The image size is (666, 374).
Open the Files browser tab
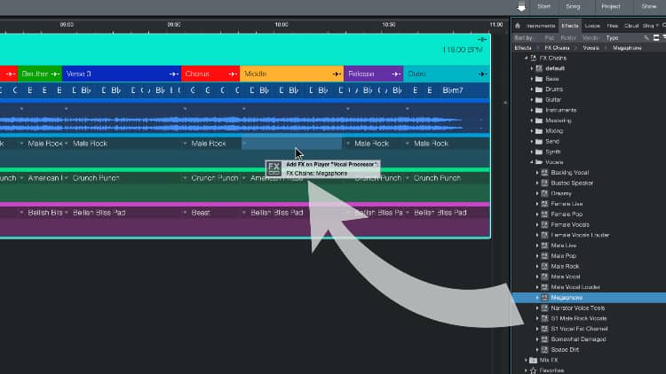point(612,26)
